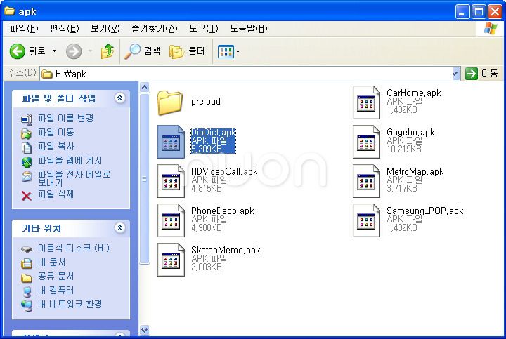This screenshot has width=506, height=339.
Task: Click the grayed Forward arrow button
Action: [x=74, y=51]
